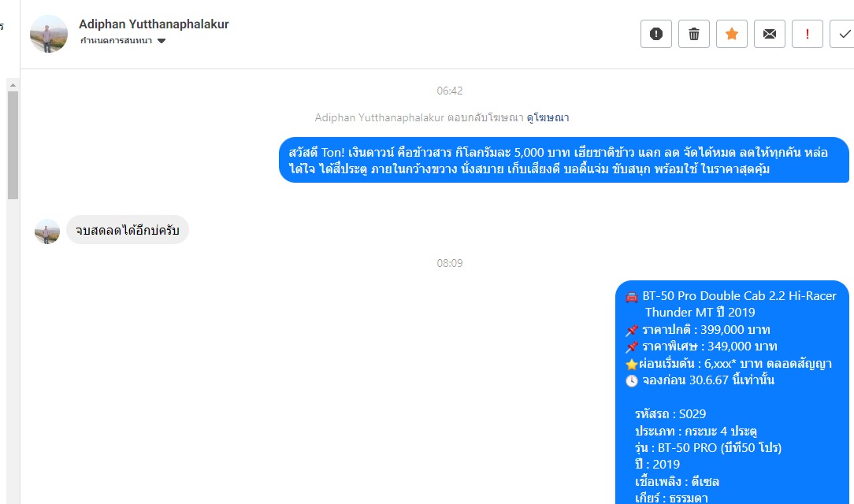Click the ผ่อนเริ่มต้น : 6,xxx* บาท line
Image resolution: width=854 pixels, height=504 pixels.
[729, 364]
